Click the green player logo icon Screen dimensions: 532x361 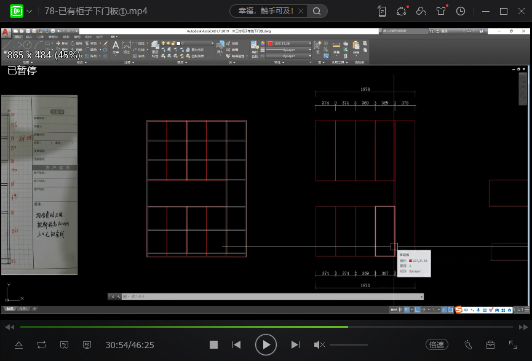tap(17, 11)
